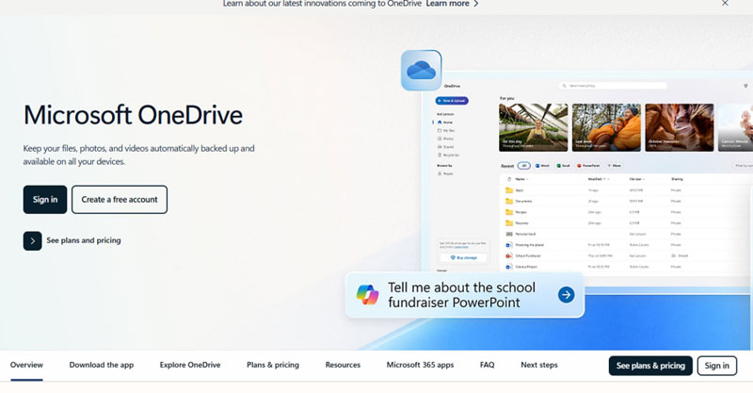Click See plans & pricing button in the bottom bar
The image size is (753, 393).
point(650,366)
